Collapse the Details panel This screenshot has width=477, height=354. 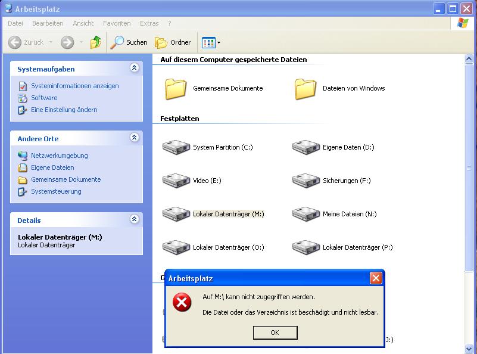coord(134,219)
